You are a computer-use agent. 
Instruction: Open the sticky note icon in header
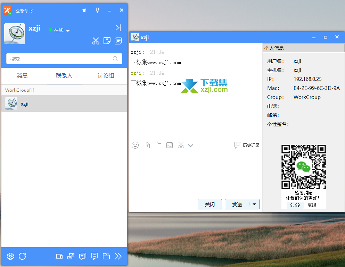(x=107, y=41)
